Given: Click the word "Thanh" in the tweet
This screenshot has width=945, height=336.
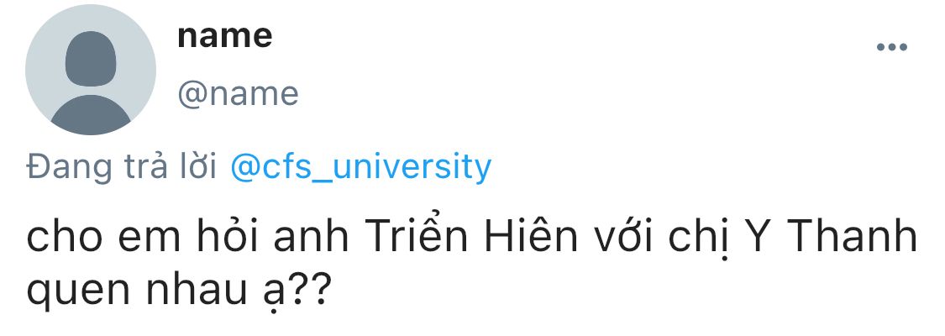Looking at the screenshot, I should pos(855,239).
